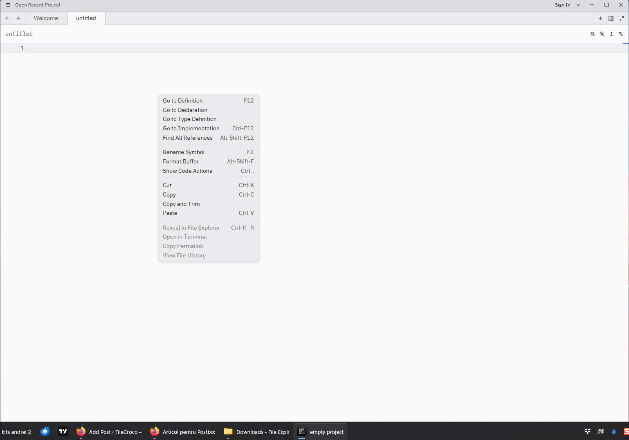Switch to the Welcome tab
The height and width of the screenshot is (440, 629).
click(x=46, y=18)
